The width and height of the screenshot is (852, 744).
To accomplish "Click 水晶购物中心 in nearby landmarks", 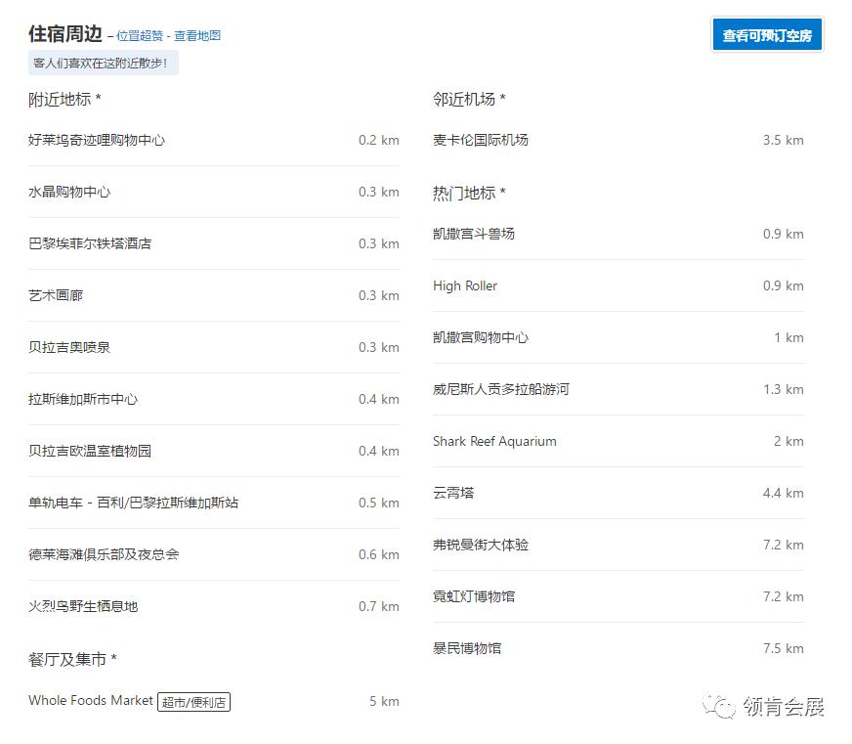I will pyautogui.click(x=69, y=192).
